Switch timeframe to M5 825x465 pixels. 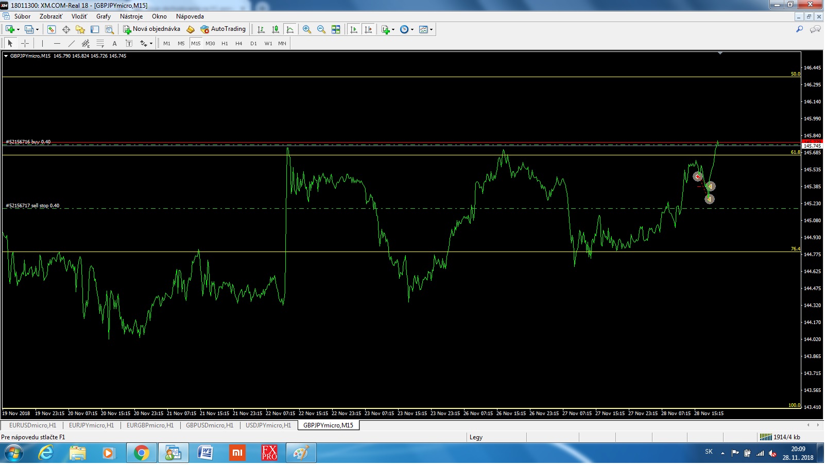point(181,44)
